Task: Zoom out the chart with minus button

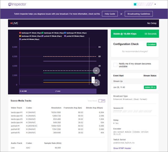Action: [93, 82]
